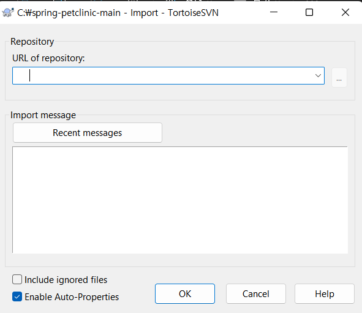Close the Import dialog with X
The image size is (362, 313).
click(345, 12)
